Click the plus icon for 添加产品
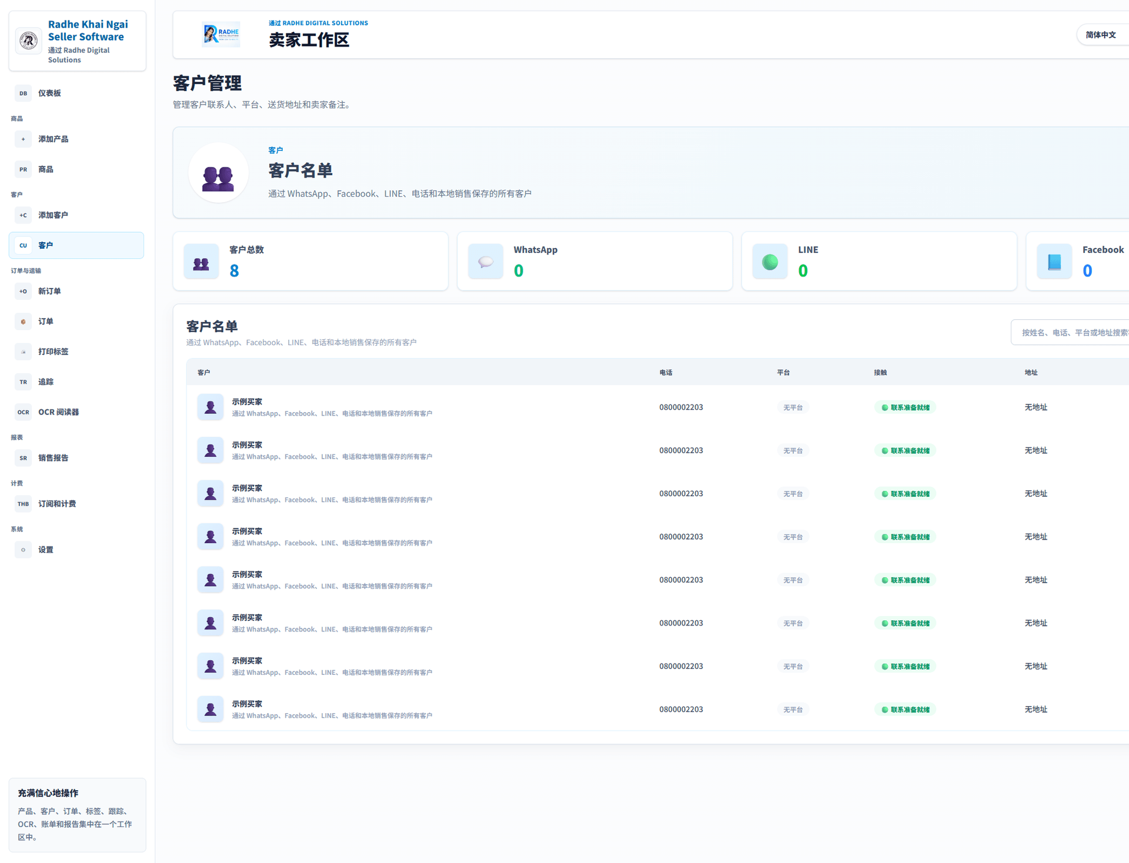 (23, 139)
